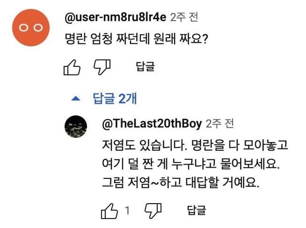Click 답글 under TheLast20thBoy's reply
This screenshot has width=306, height=228.
197,210
